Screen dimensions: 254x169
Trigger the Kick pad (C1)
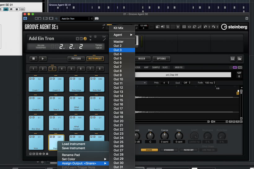pos(36,142)
